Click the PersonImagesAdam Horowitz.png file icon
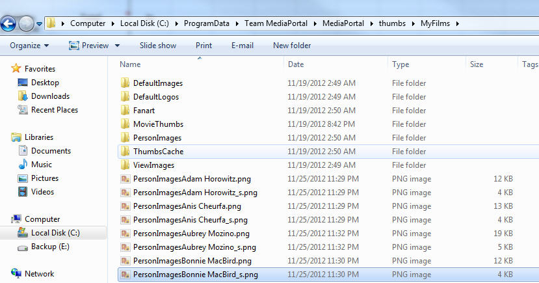The height and width of the screenshot is (283, 539). [125, 179]
